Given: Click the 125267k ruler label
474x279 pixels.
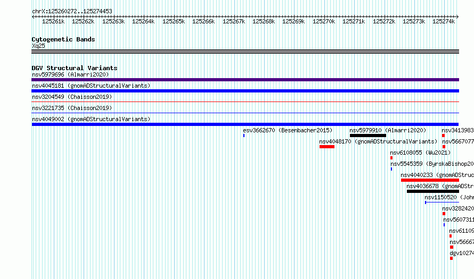Looking at the screenshot, I should pyautogui.click(x=234, y=21).
